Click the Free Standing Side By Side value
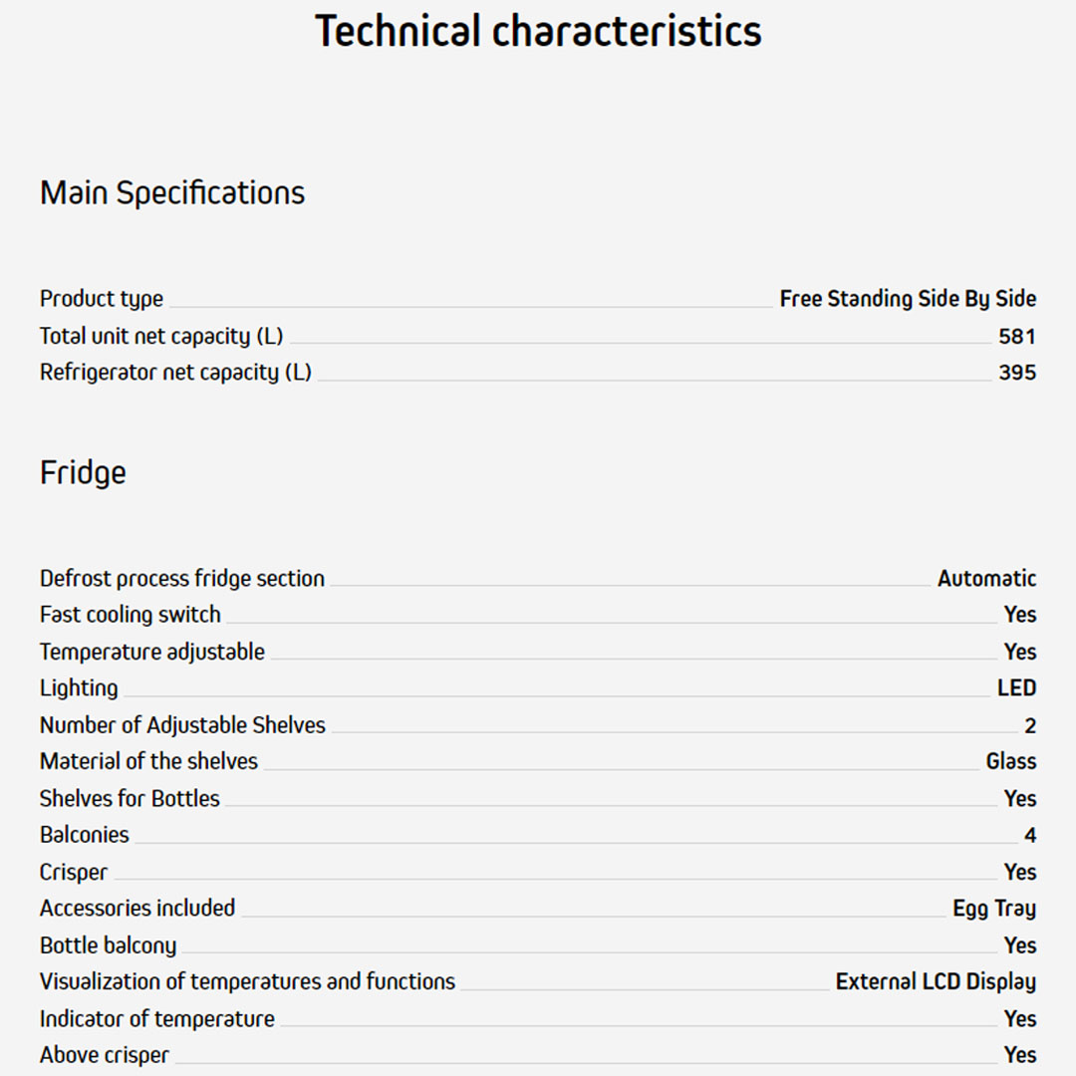Image resolution: width=1076 pixels, height=1076 pixels. tap(908, 299)
